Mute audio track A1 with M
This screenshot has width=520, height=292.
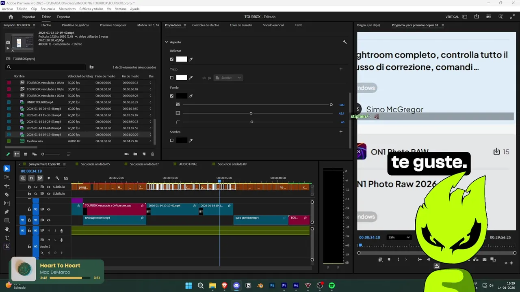click(x=49, y=230)
